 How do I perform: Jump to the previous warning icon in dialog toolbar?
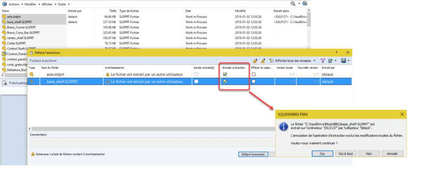tap(263, 61)
